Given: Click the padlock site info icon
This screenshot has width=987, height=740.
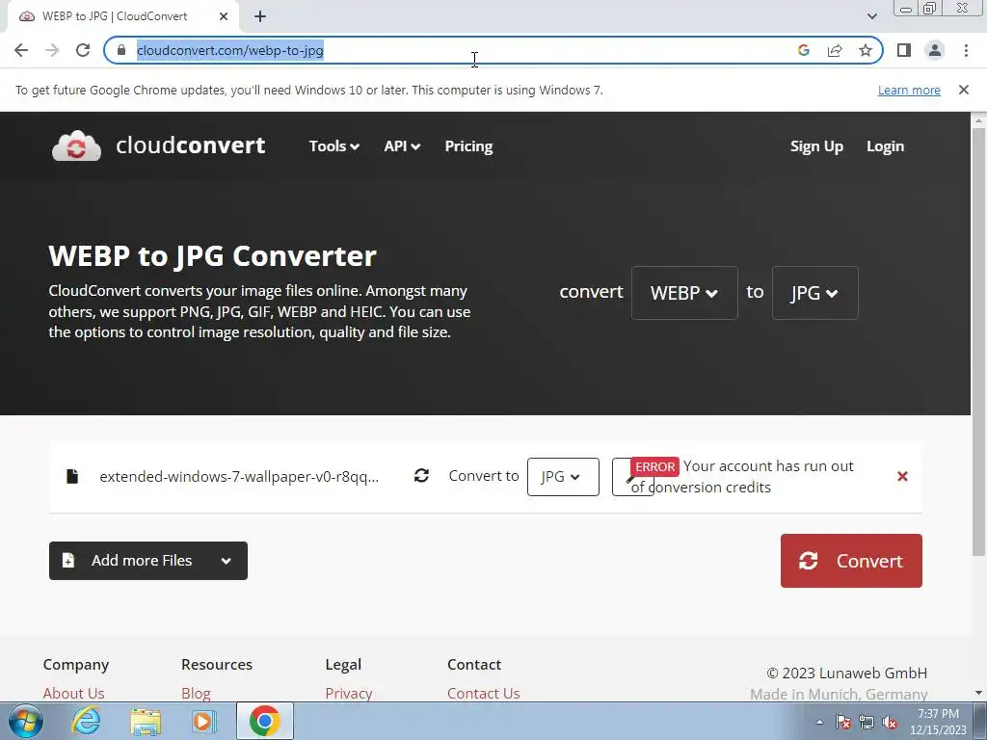Looking at the screenshot, I should click(x=121, y=50).
